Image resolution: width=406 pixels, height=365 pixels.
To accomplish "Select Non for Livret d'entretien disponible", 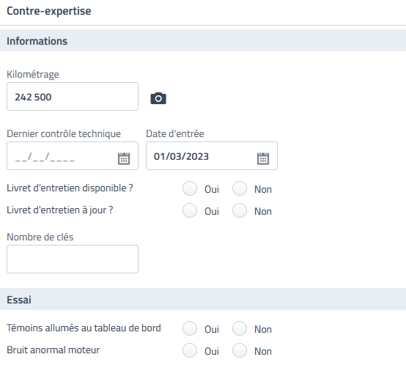I will (240, 188).
